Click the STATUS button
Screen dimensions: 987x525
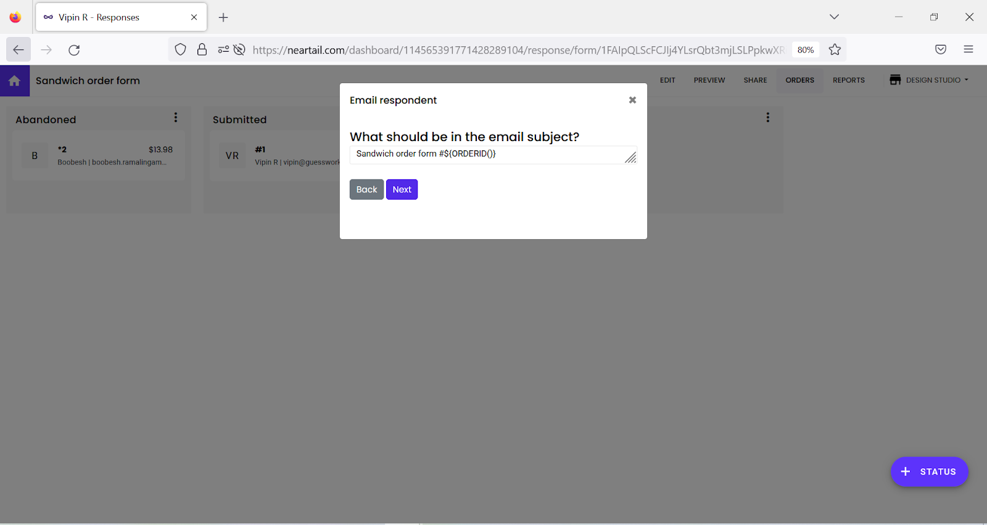(x=929, y=471)
